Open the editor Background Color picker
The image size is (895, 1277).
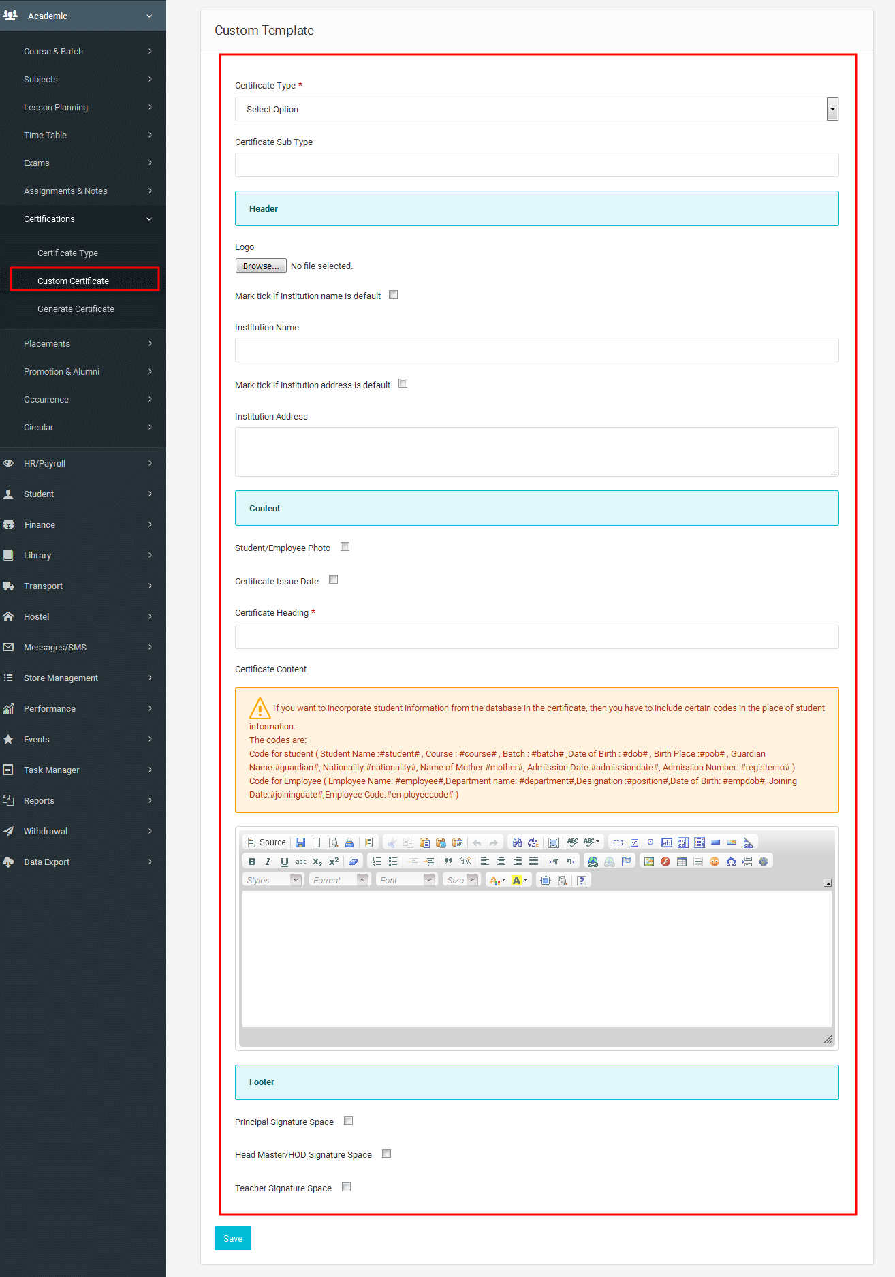520,881
